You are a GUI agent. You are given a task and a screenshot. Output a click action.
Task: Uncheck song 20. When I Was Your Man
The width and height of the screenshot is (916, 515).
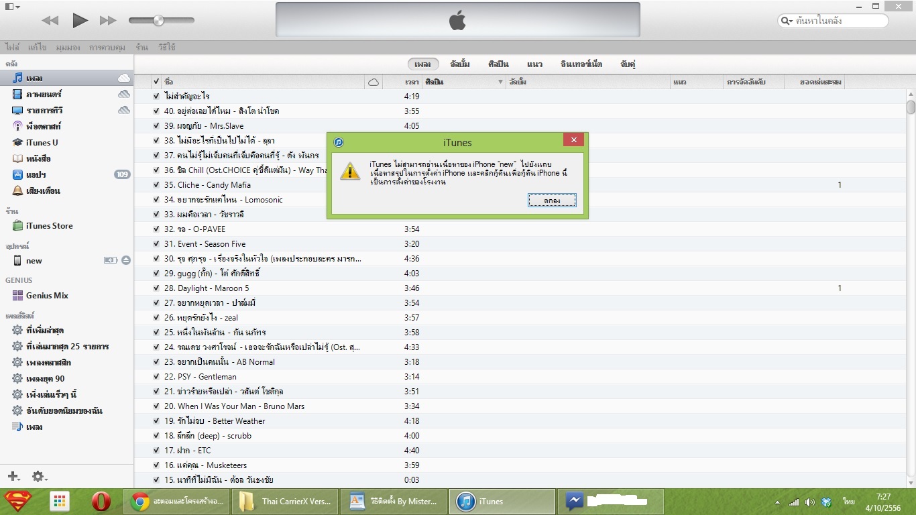click(x=156, y=406)
